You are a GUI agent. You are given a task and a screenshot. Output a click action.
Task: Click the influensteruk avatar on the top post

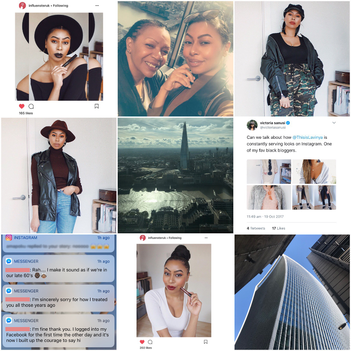tap(22, 6)
